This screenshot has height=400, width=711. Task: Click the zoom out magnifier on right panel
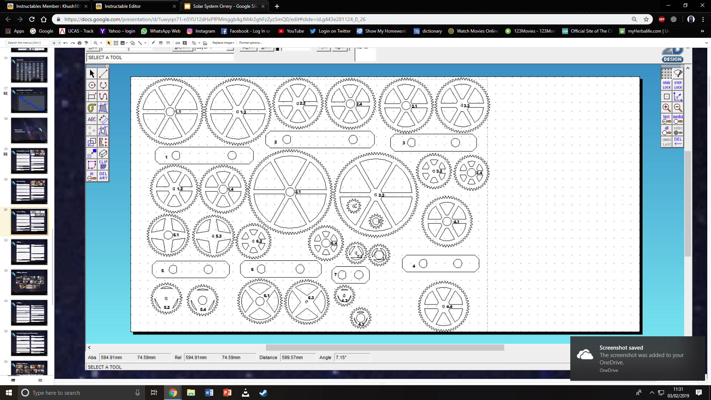point(678,108)
